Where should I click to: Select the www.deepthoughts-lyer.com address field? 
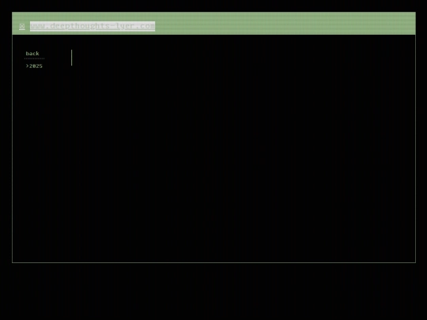pos(93,26)
